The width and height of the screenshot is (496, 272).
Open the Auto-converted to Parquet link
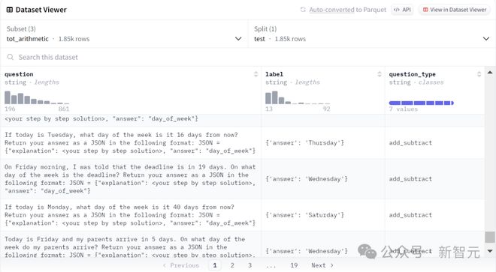347,10
